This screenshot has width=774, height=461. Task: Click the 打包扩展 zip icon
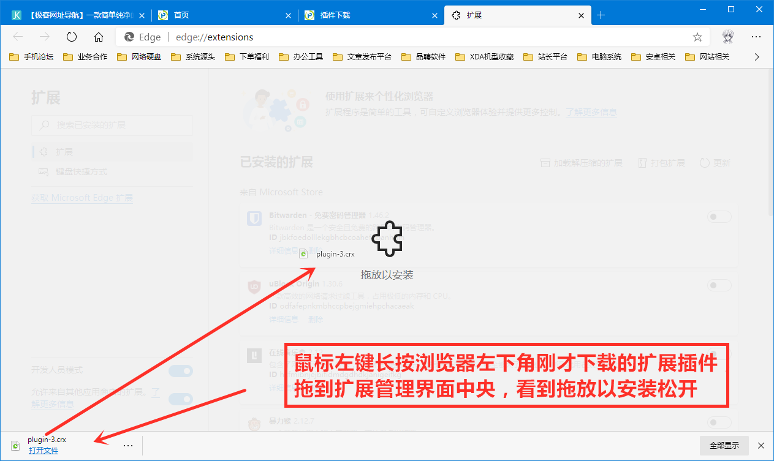click(641, 162)
